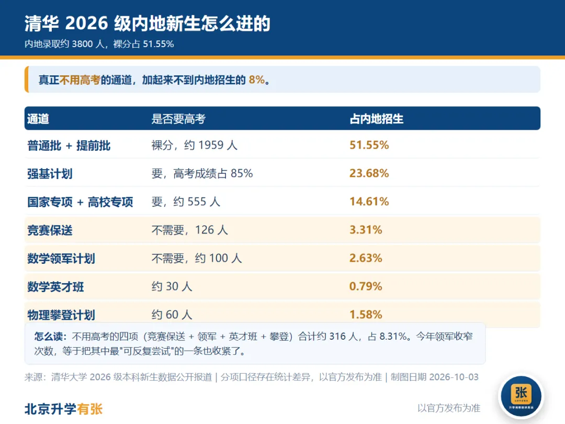Click the 通道 column header
This screenshot has width=565, height=424.
coord(38,119)
